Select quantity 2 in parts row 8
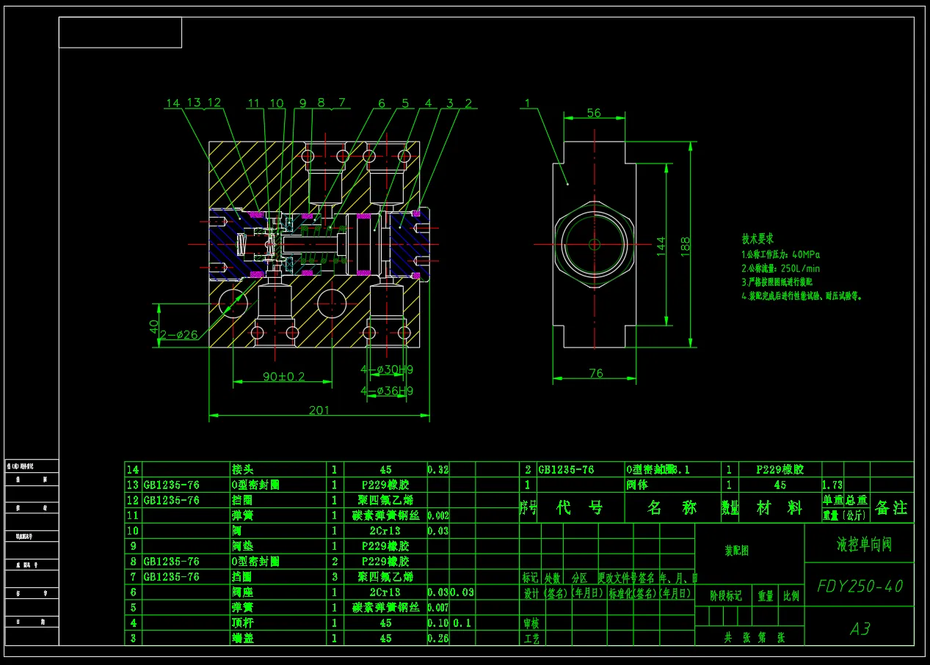The height and width of the screenshot is (665, 930). [335, 561]
